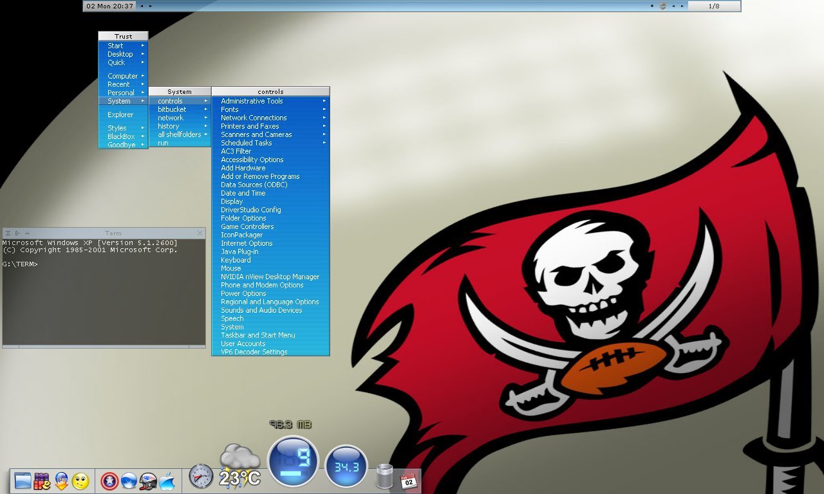Viewport: 824px width, 494px height.
Task: Click into the Term command prompt area
Action: click(x=104, y=292)
